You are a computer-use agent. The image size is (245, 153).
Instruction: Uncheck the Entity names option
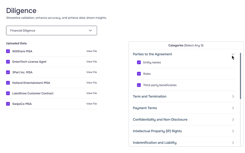pyautogui.click(x=139, y=62)
